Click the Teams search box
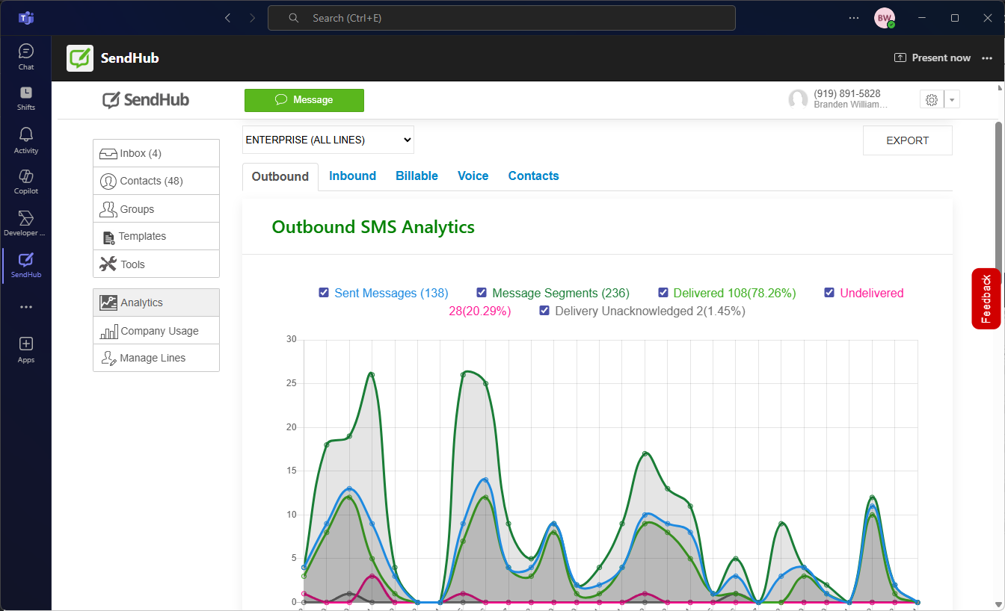The height and width of the screenshot is (611, 1005). click(501, 18)
